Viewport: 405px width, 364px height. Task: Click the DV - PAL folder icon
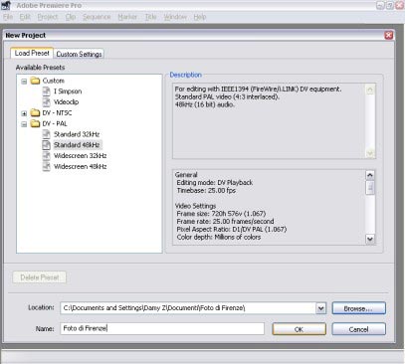(35, 123)
